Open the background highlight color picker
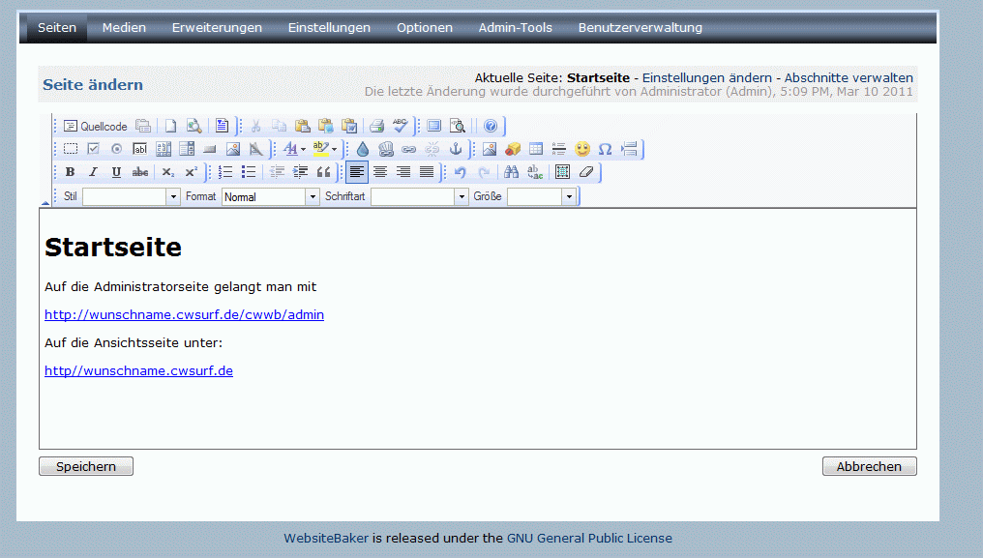This screenshot has width=983, height=558. (x=325, y=149)
